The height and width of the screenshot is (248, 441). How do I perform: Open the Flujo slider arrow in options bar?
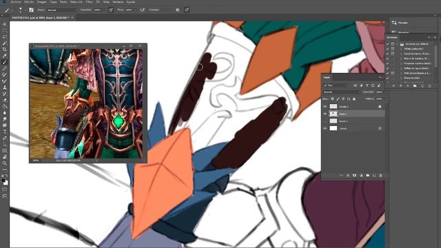pyautogui.click(x=136, y=10)
